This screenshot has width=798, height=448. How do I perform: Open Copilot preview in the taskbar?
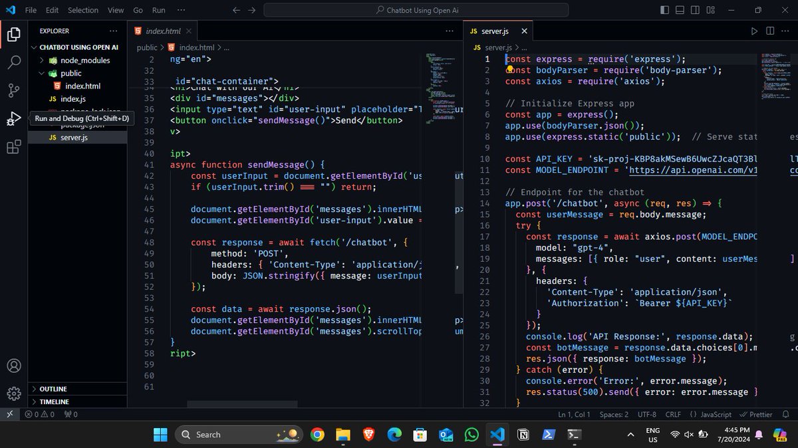781,435
